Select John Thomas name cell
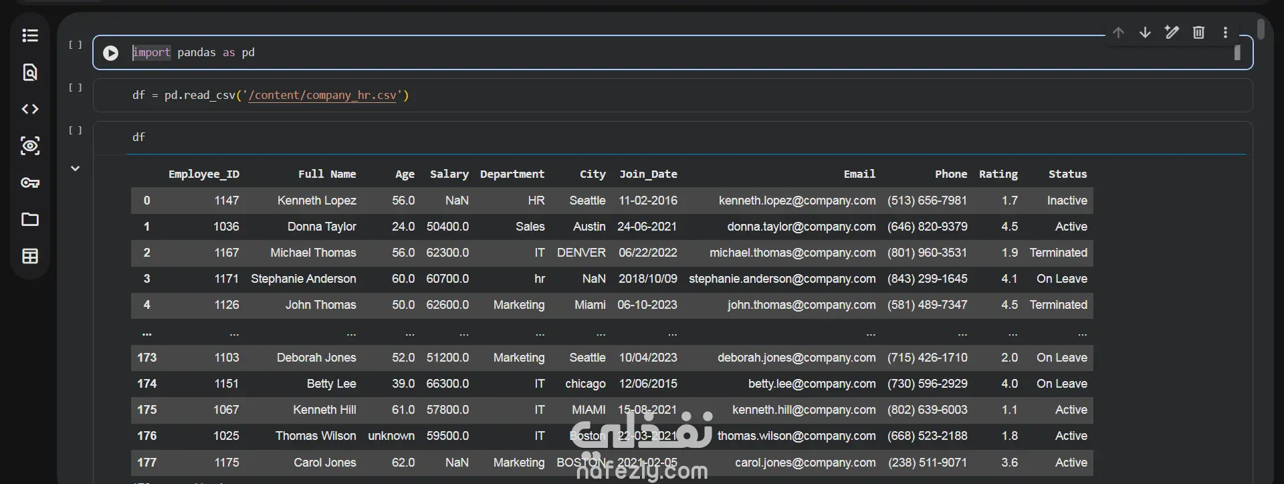This screenshot has width=1284, height=484. (320, 305)
